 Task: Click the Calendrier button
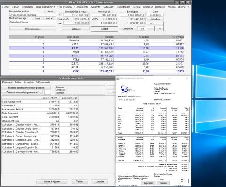pyautogui.click(x=155, y=19)
